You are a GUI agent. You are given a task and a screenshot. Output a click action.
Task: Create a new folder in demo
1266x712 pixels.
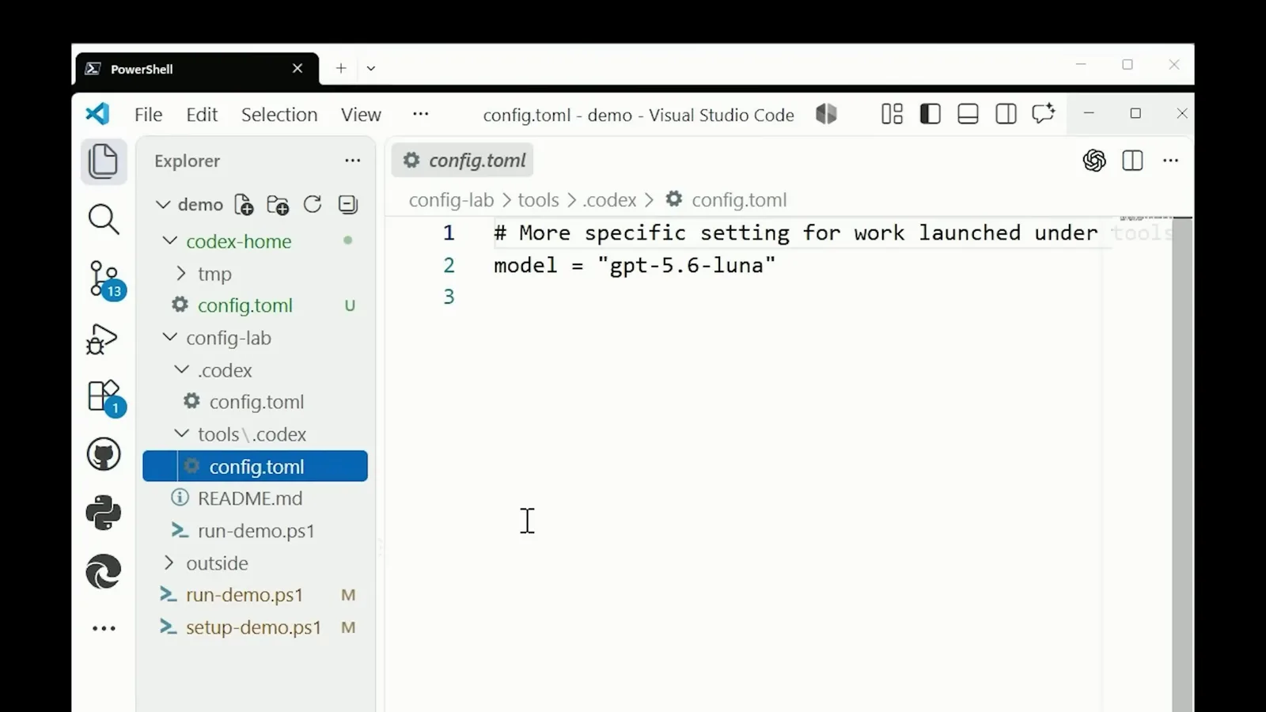278,205
